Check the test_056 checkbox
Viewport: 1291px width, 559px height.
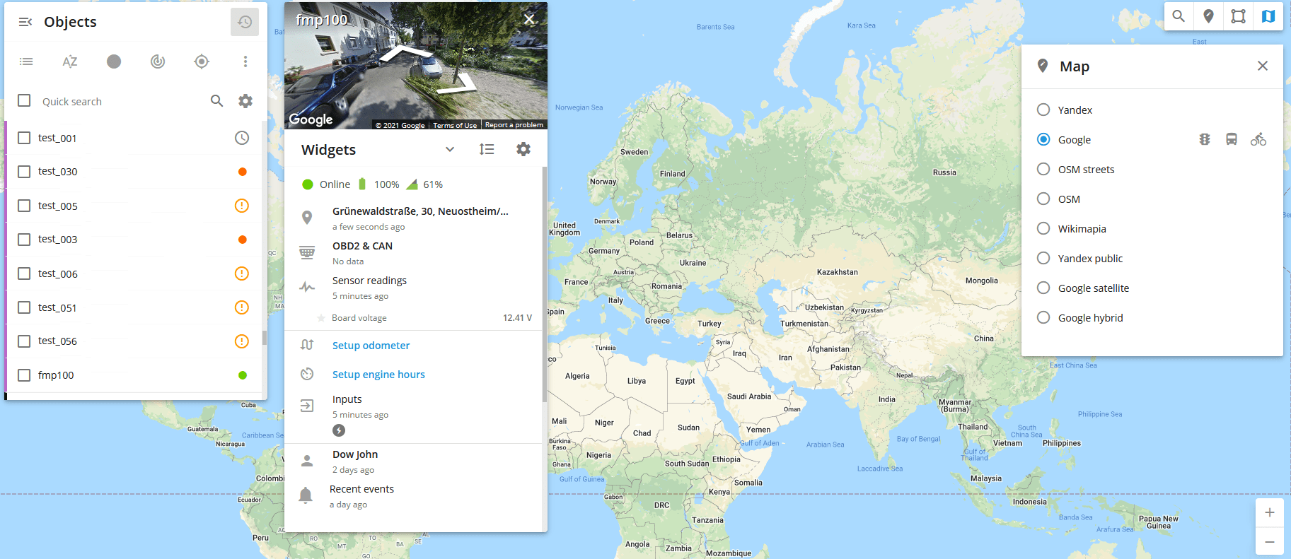24,341
